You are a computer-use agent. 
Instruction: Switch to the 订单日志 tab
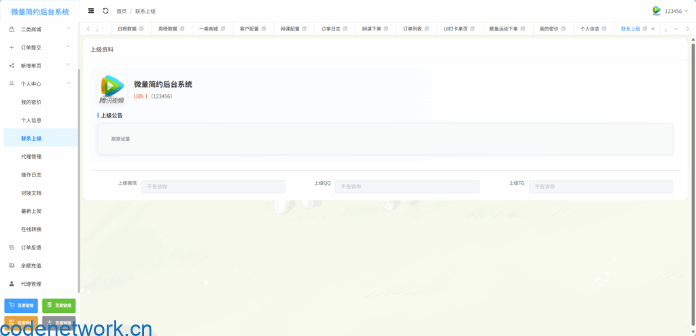[x=331, y=29]
